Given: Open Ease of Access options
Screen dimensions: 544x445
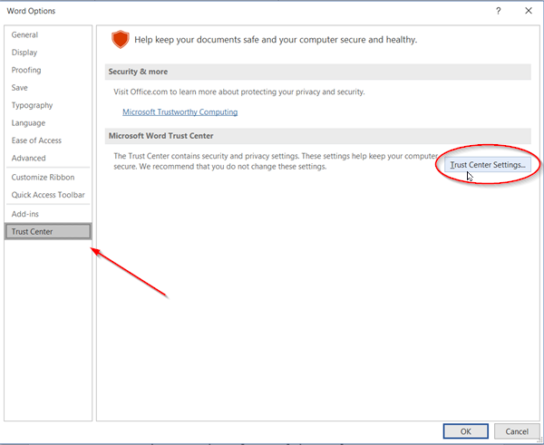Looking at the screenshot, I should 35,140.
